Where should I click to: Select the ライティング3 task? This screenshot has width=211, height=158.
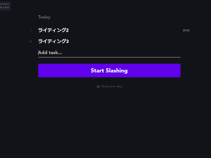(x=54, y=41)
